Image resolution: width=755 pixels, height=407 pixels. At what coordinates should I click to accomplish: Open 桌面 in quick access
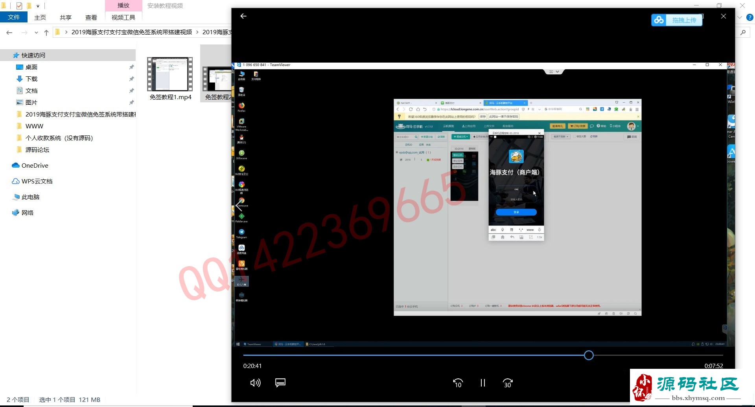coord(31,67)
